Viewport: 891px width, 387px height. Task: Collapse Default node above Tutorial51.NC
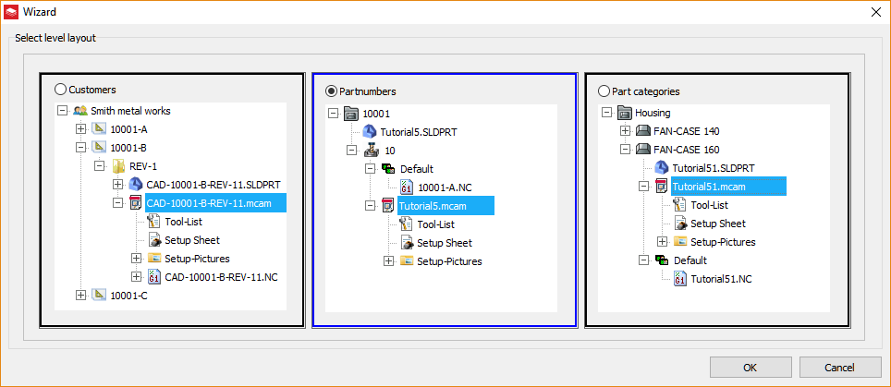[x=643, y=260]
